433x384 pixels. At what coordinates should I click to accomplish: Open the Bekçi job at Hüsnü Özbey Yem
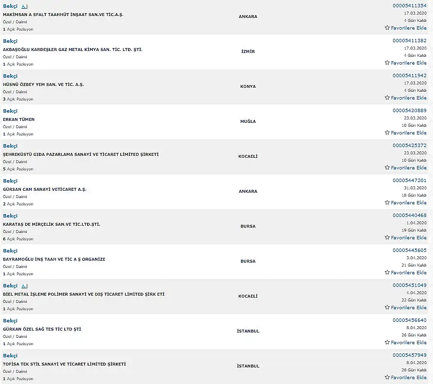(x=10, y=76)
